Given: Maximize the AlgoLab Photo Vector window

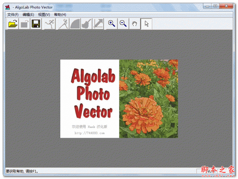Looking at the screenshot, I should [x=215, y=6].
